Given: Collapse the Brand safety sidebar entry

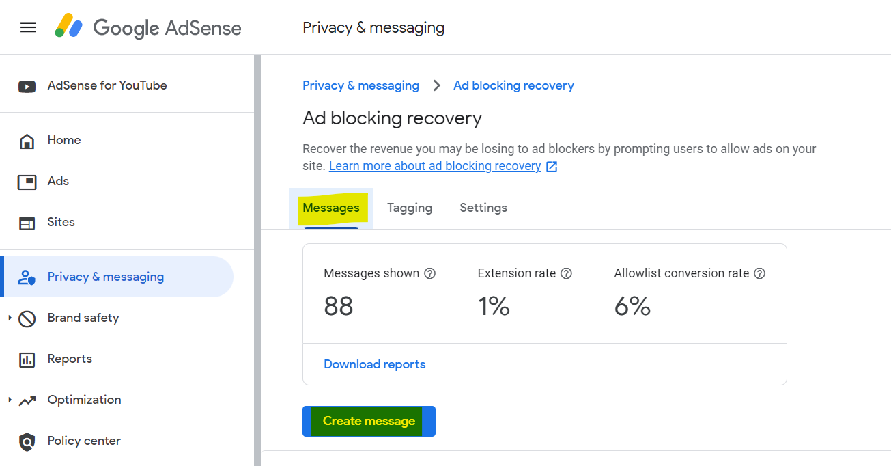Looking at the screenshot, I should (x=9, y=318).
